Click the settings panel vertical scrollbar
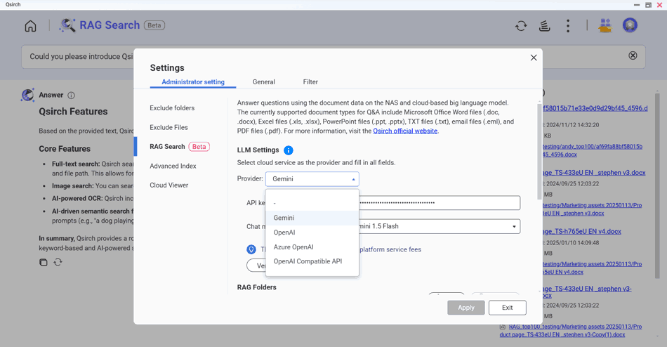The height and width of the screenshot is (347, 667). coord(539,151)
